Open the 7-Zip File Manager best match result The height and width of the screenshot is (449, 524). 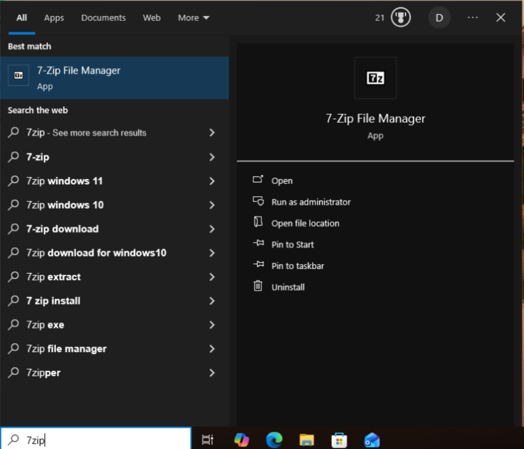coord(114,78)
